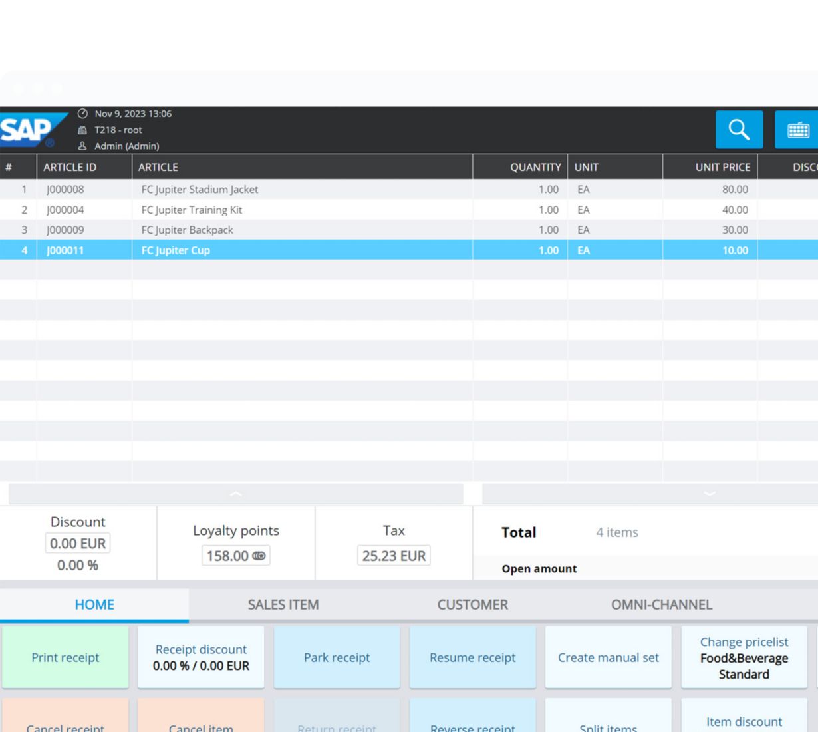
Task: Open the CUSTOMER tab
Action: pyautogui.click(x=472, y=604)
